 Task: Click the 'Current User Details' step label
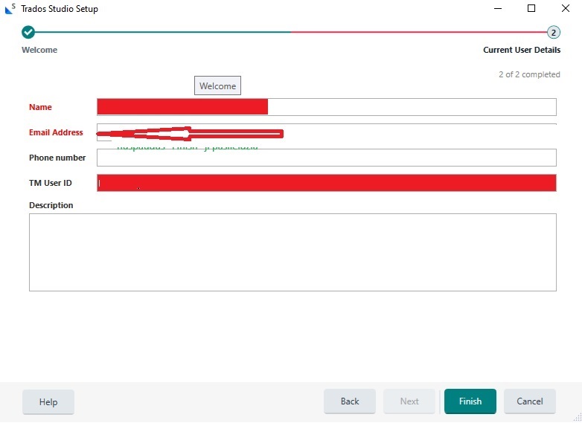[522, 50]
